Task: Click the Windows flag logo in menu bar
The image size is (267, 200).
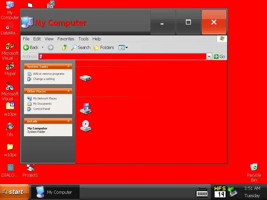Action: coord(222,39)
